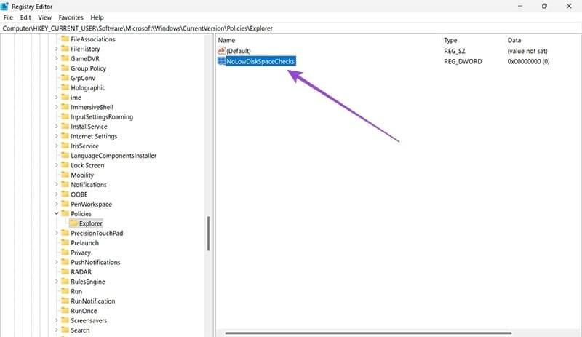Collapse the Policies tree node

57,214
